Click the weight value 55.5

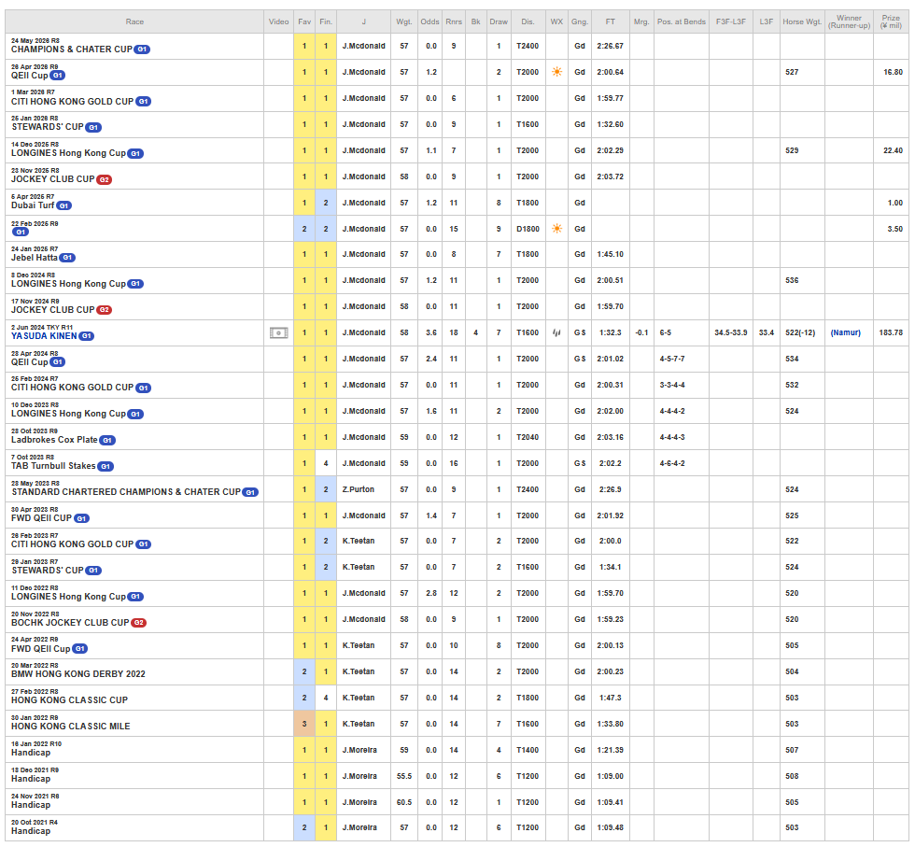click(403, 776)
